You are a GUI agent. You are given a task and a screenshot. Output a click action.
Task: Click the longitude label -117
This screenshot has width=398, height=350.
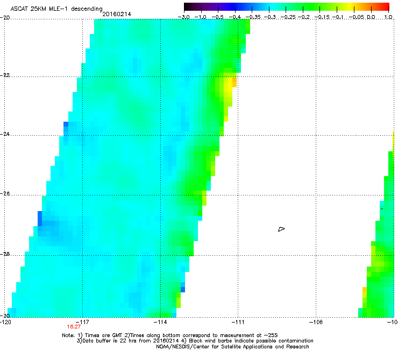(82, 322)
